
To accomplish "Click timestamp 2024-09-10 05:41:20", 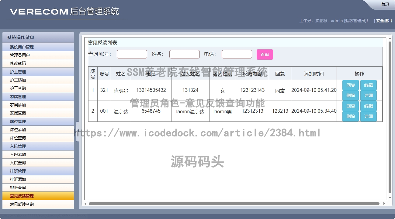I will (x=314, y=90).
